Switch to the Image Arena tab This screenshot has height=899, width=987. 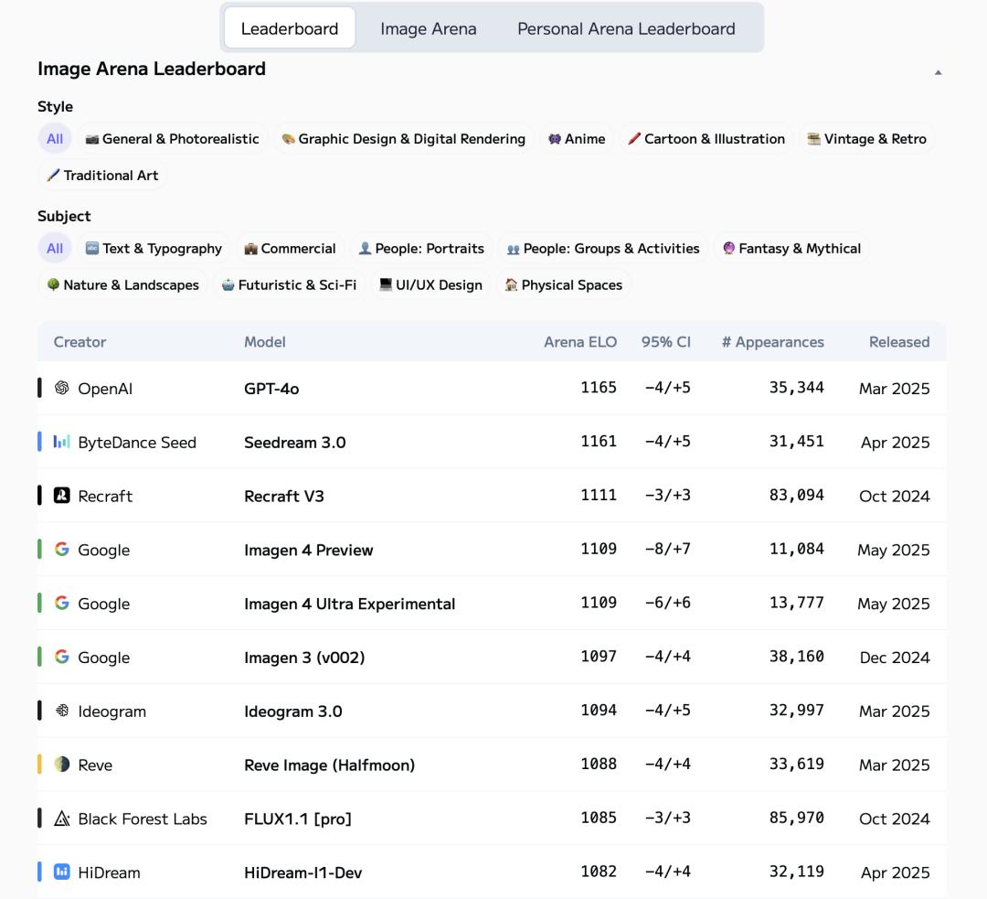[428, 28]
